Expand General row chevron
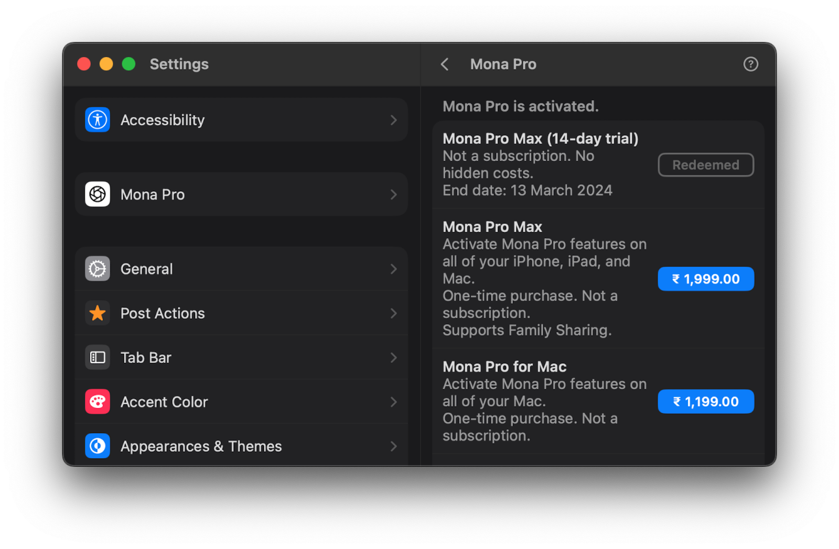839x549 pixels. (393, 269)
